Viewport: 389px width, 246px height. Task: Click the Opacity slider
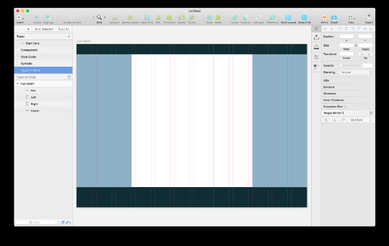[x=350, y=65]
